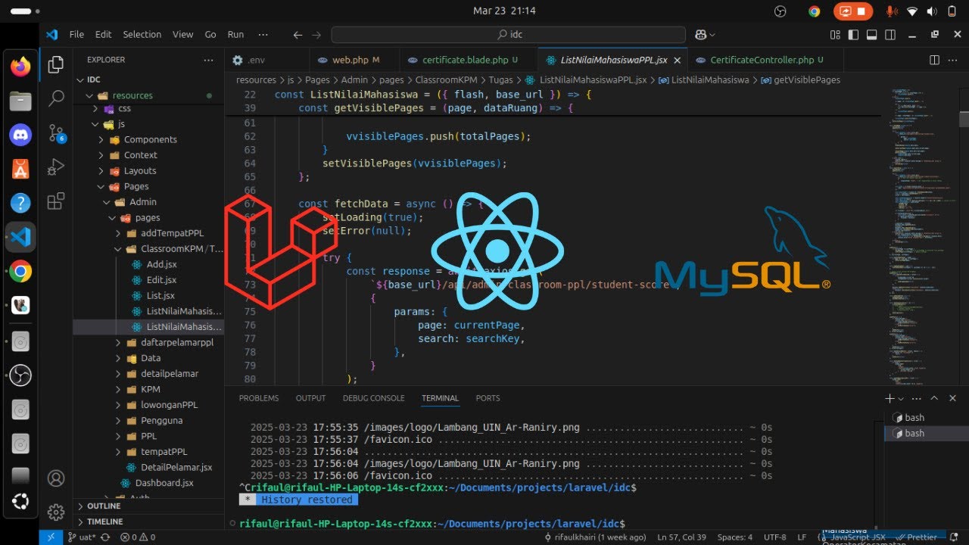Maximize the terminal panel size chevron
Image resolution: width=969 pixels, height=545 pixels.
tap(935, 398)
